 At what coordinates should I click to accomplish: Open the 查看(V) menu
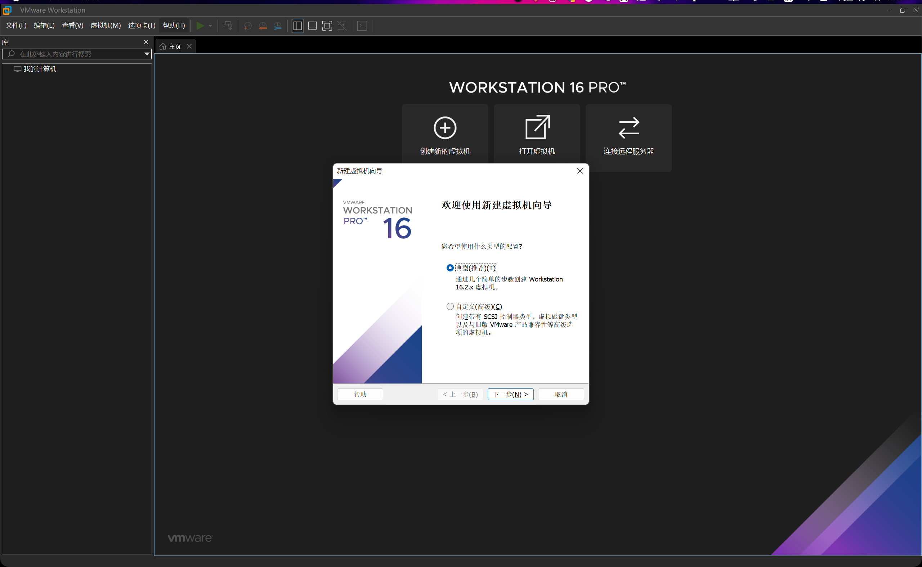click(72, 25)
